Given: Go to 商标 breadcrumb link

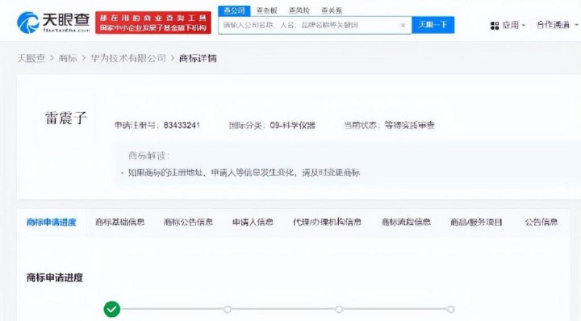Looking at the screenshot, I should (68, 58).
